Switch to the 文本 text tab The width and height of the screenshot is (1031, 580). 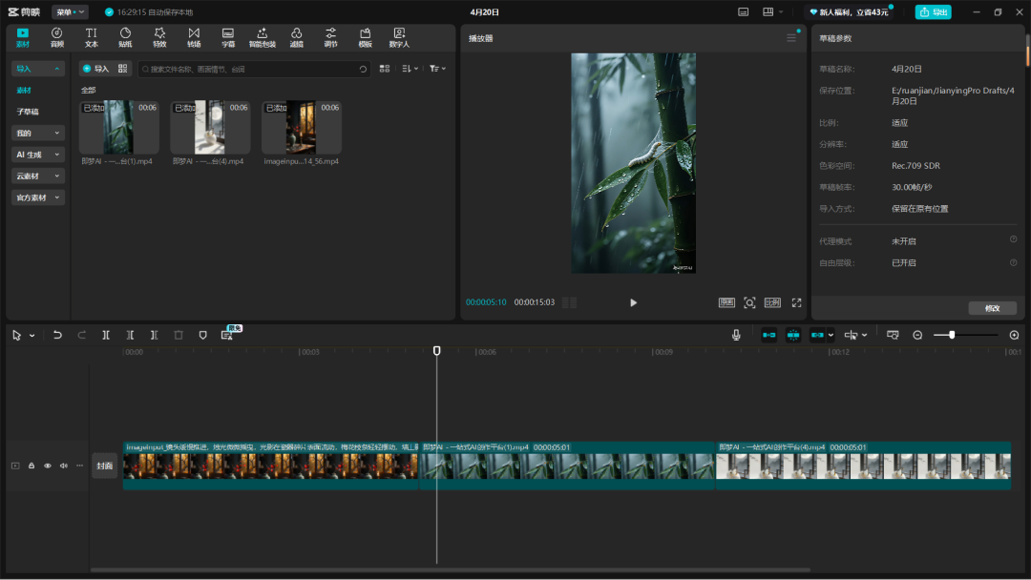(92, 37)
